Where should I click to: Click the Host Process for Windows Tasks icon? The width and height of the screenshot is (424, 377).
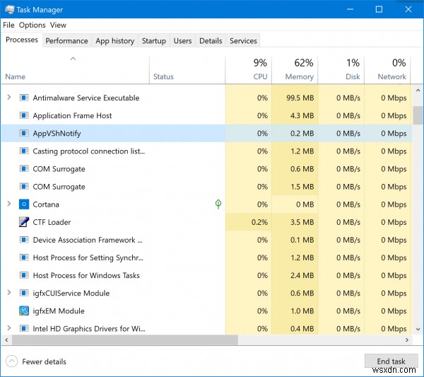click(24, 275)
